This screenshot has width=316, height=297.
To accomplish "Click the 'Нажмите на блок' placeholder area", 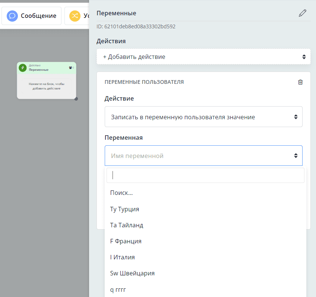I will [47, 86].
